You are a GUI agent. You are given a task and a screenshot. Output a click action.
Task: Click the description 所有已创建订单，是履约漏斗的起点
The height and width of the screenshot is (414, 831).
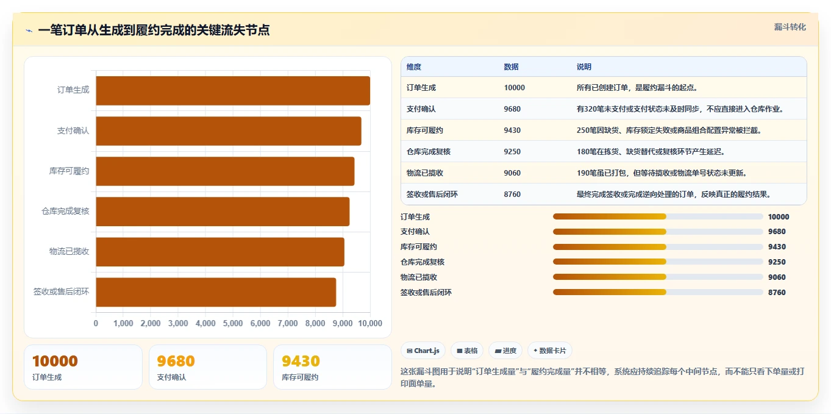637,87
